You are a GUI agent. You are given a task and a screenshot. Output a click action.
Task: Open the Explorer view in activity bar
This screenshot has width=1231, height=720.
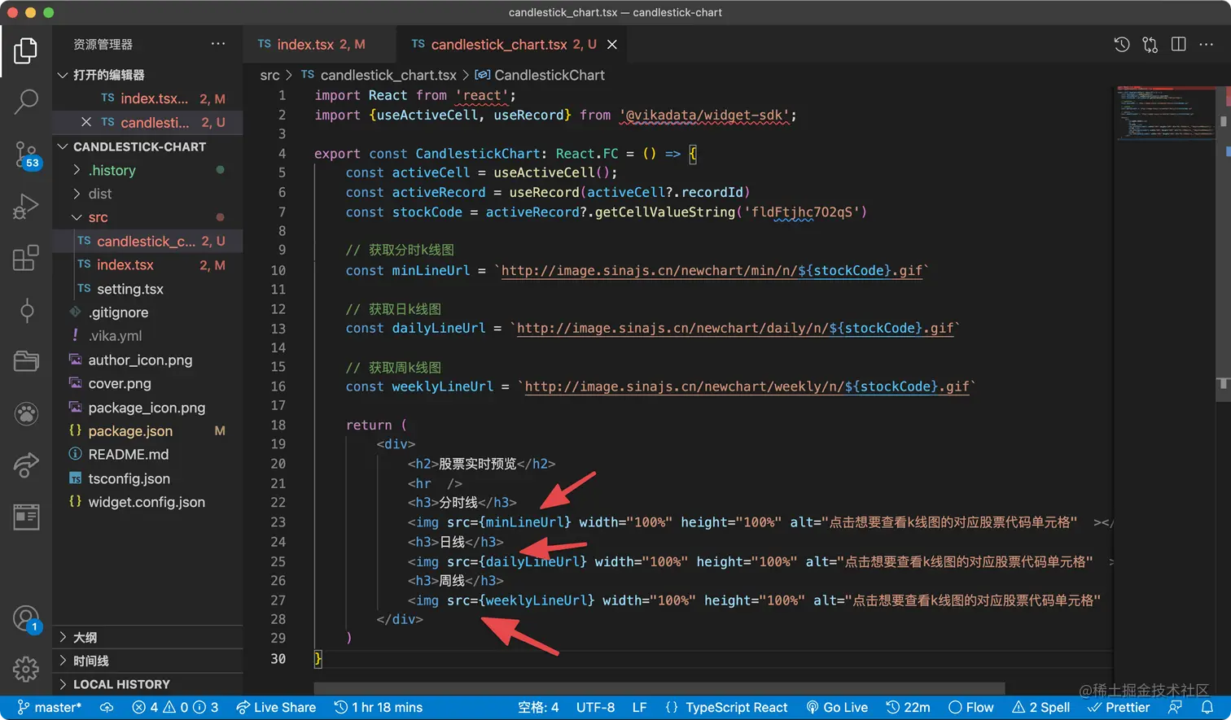[x=26, y=50]
